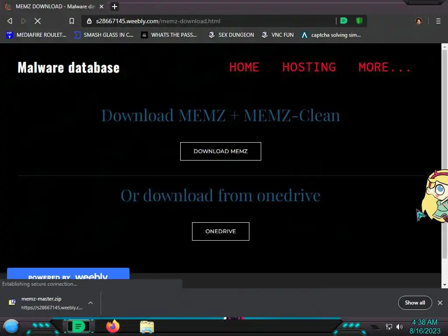Click the padlock site security icon
Image resolution: width=448 pixels, height=336 pixels.
pyautogui.click(x=89, y=21)
